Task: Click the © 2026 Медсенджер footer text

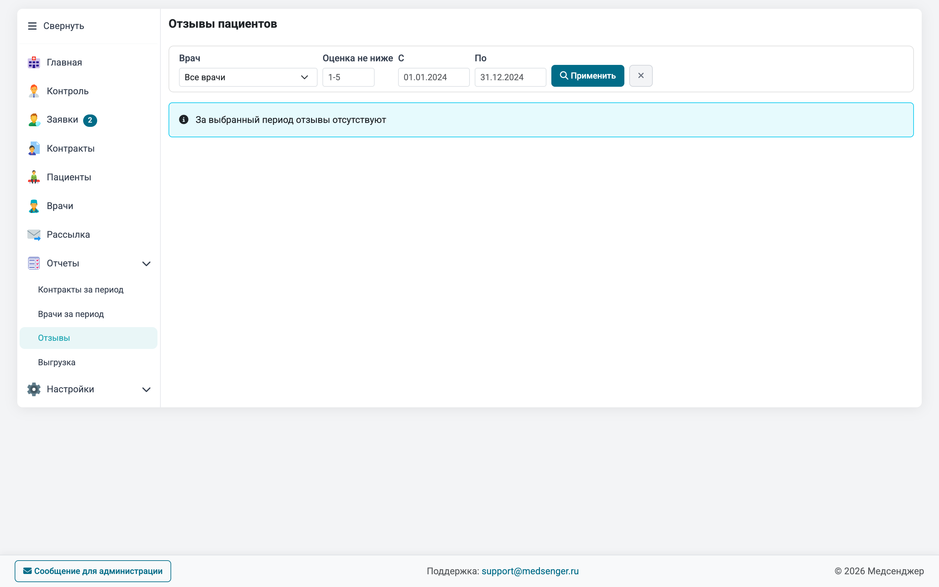Action: pos(879,571)
